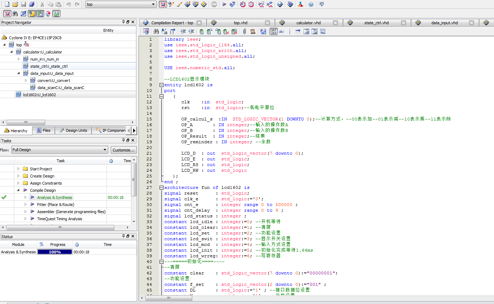Toggle line numbers display button (267/268)
Screen dimensions: 494x304
tap(274, 31)
